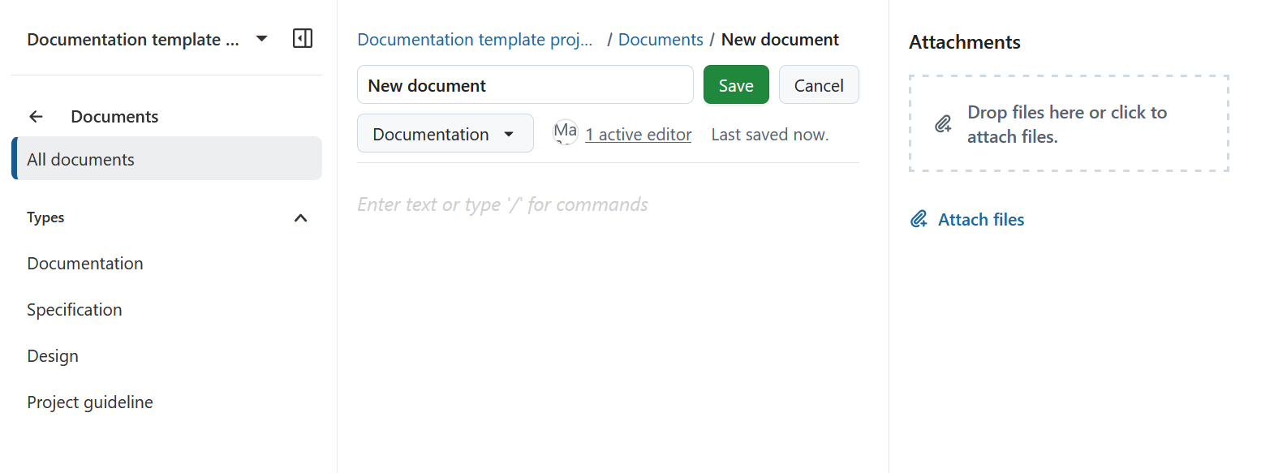Open the Documents breadcrumb link

coord(660,38)
